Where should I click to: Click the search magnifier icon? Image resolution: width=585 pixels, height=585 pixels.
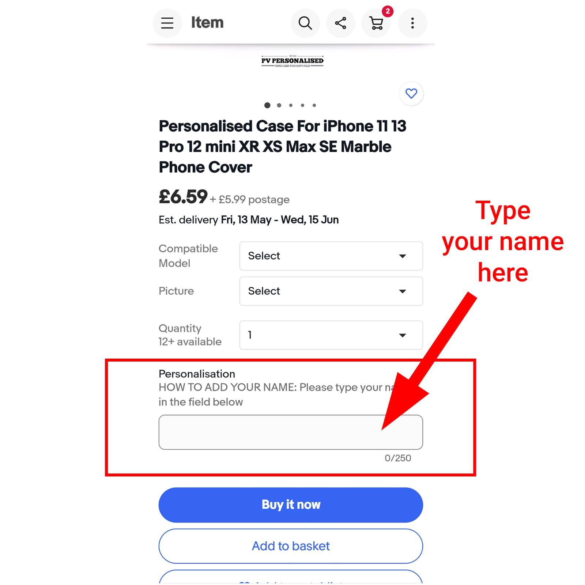point(305,23)
